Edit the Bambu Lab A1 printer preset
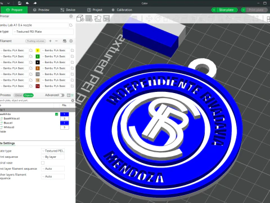 pyautogui.click(x=71, y=25)
